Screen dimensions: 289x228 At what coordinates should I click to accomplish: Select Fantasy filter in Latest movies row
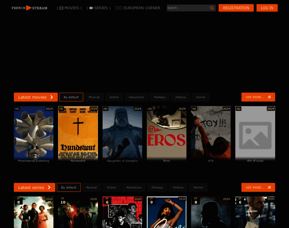click(x=160, y=97)
